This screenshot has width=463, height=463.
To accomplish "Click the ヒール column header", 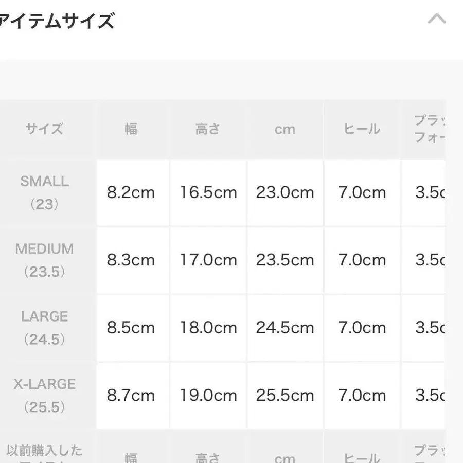I will pyautogui.click(x=362, y=129).
